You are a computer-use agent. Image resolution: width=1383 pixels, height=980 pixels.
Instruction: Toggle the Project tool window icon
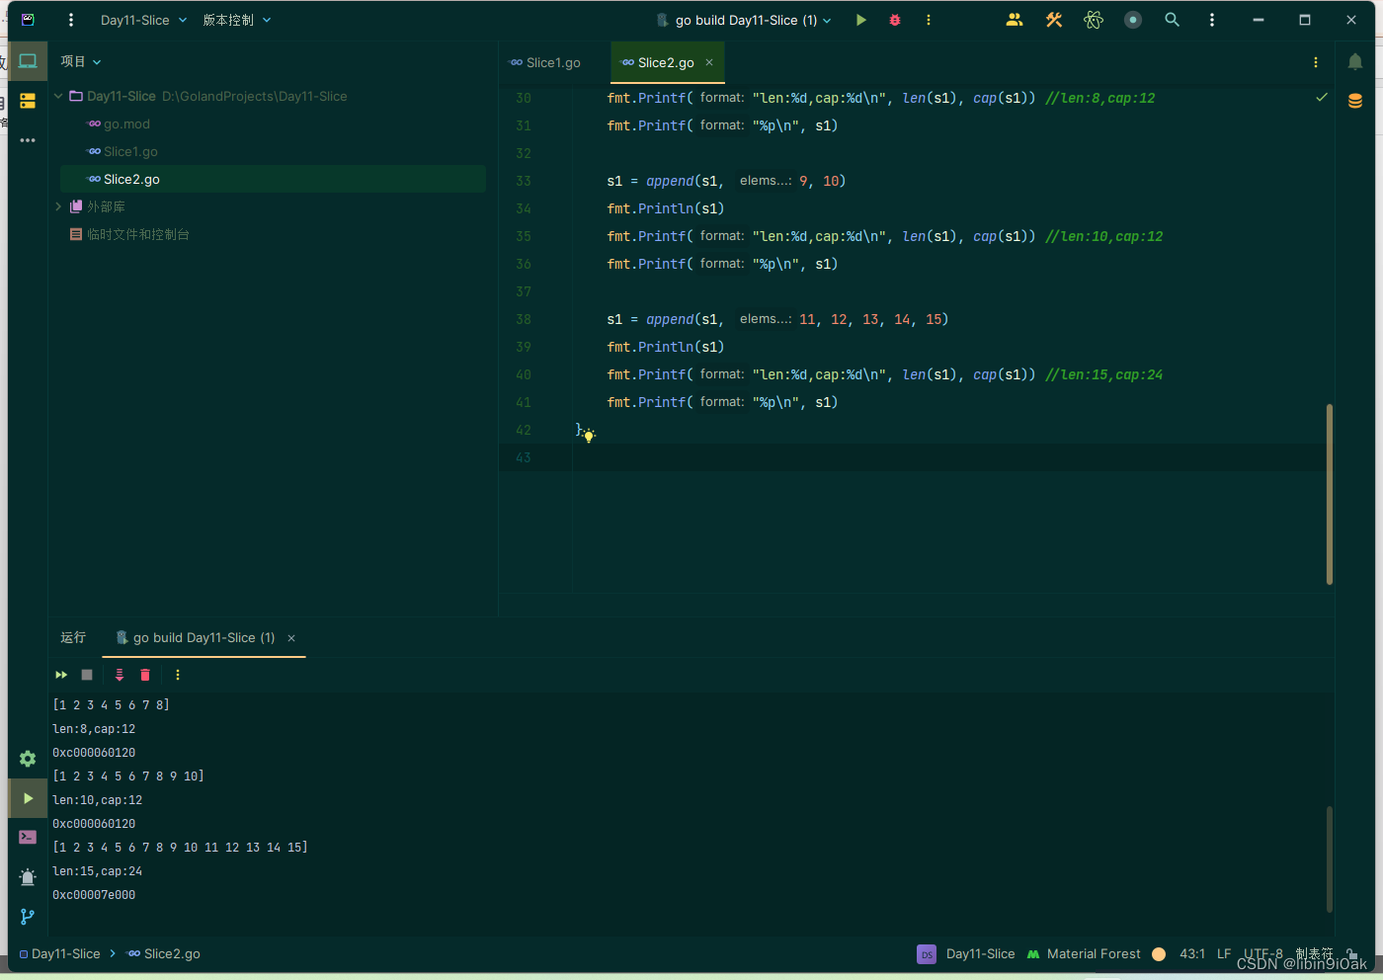click(28, 61)
